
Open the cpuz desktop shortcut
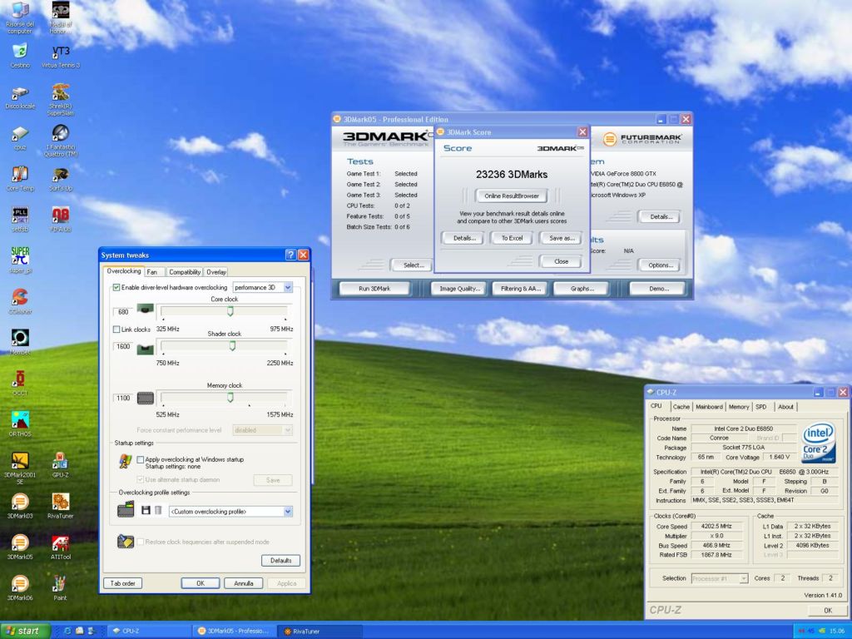tap(20, 137)
